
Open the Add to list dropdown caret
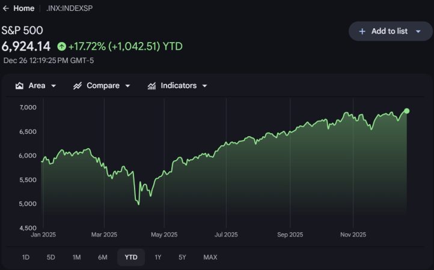click(x=418, y=31)
